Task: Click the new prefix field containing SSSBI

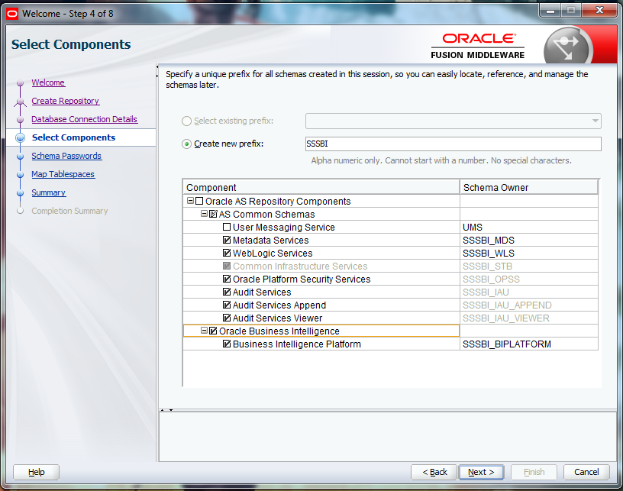Action: (454, 144)
